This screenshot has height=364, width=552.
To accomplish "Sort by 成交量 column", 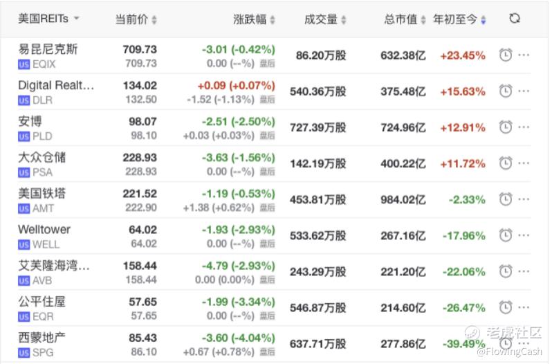I will (325, 19).
